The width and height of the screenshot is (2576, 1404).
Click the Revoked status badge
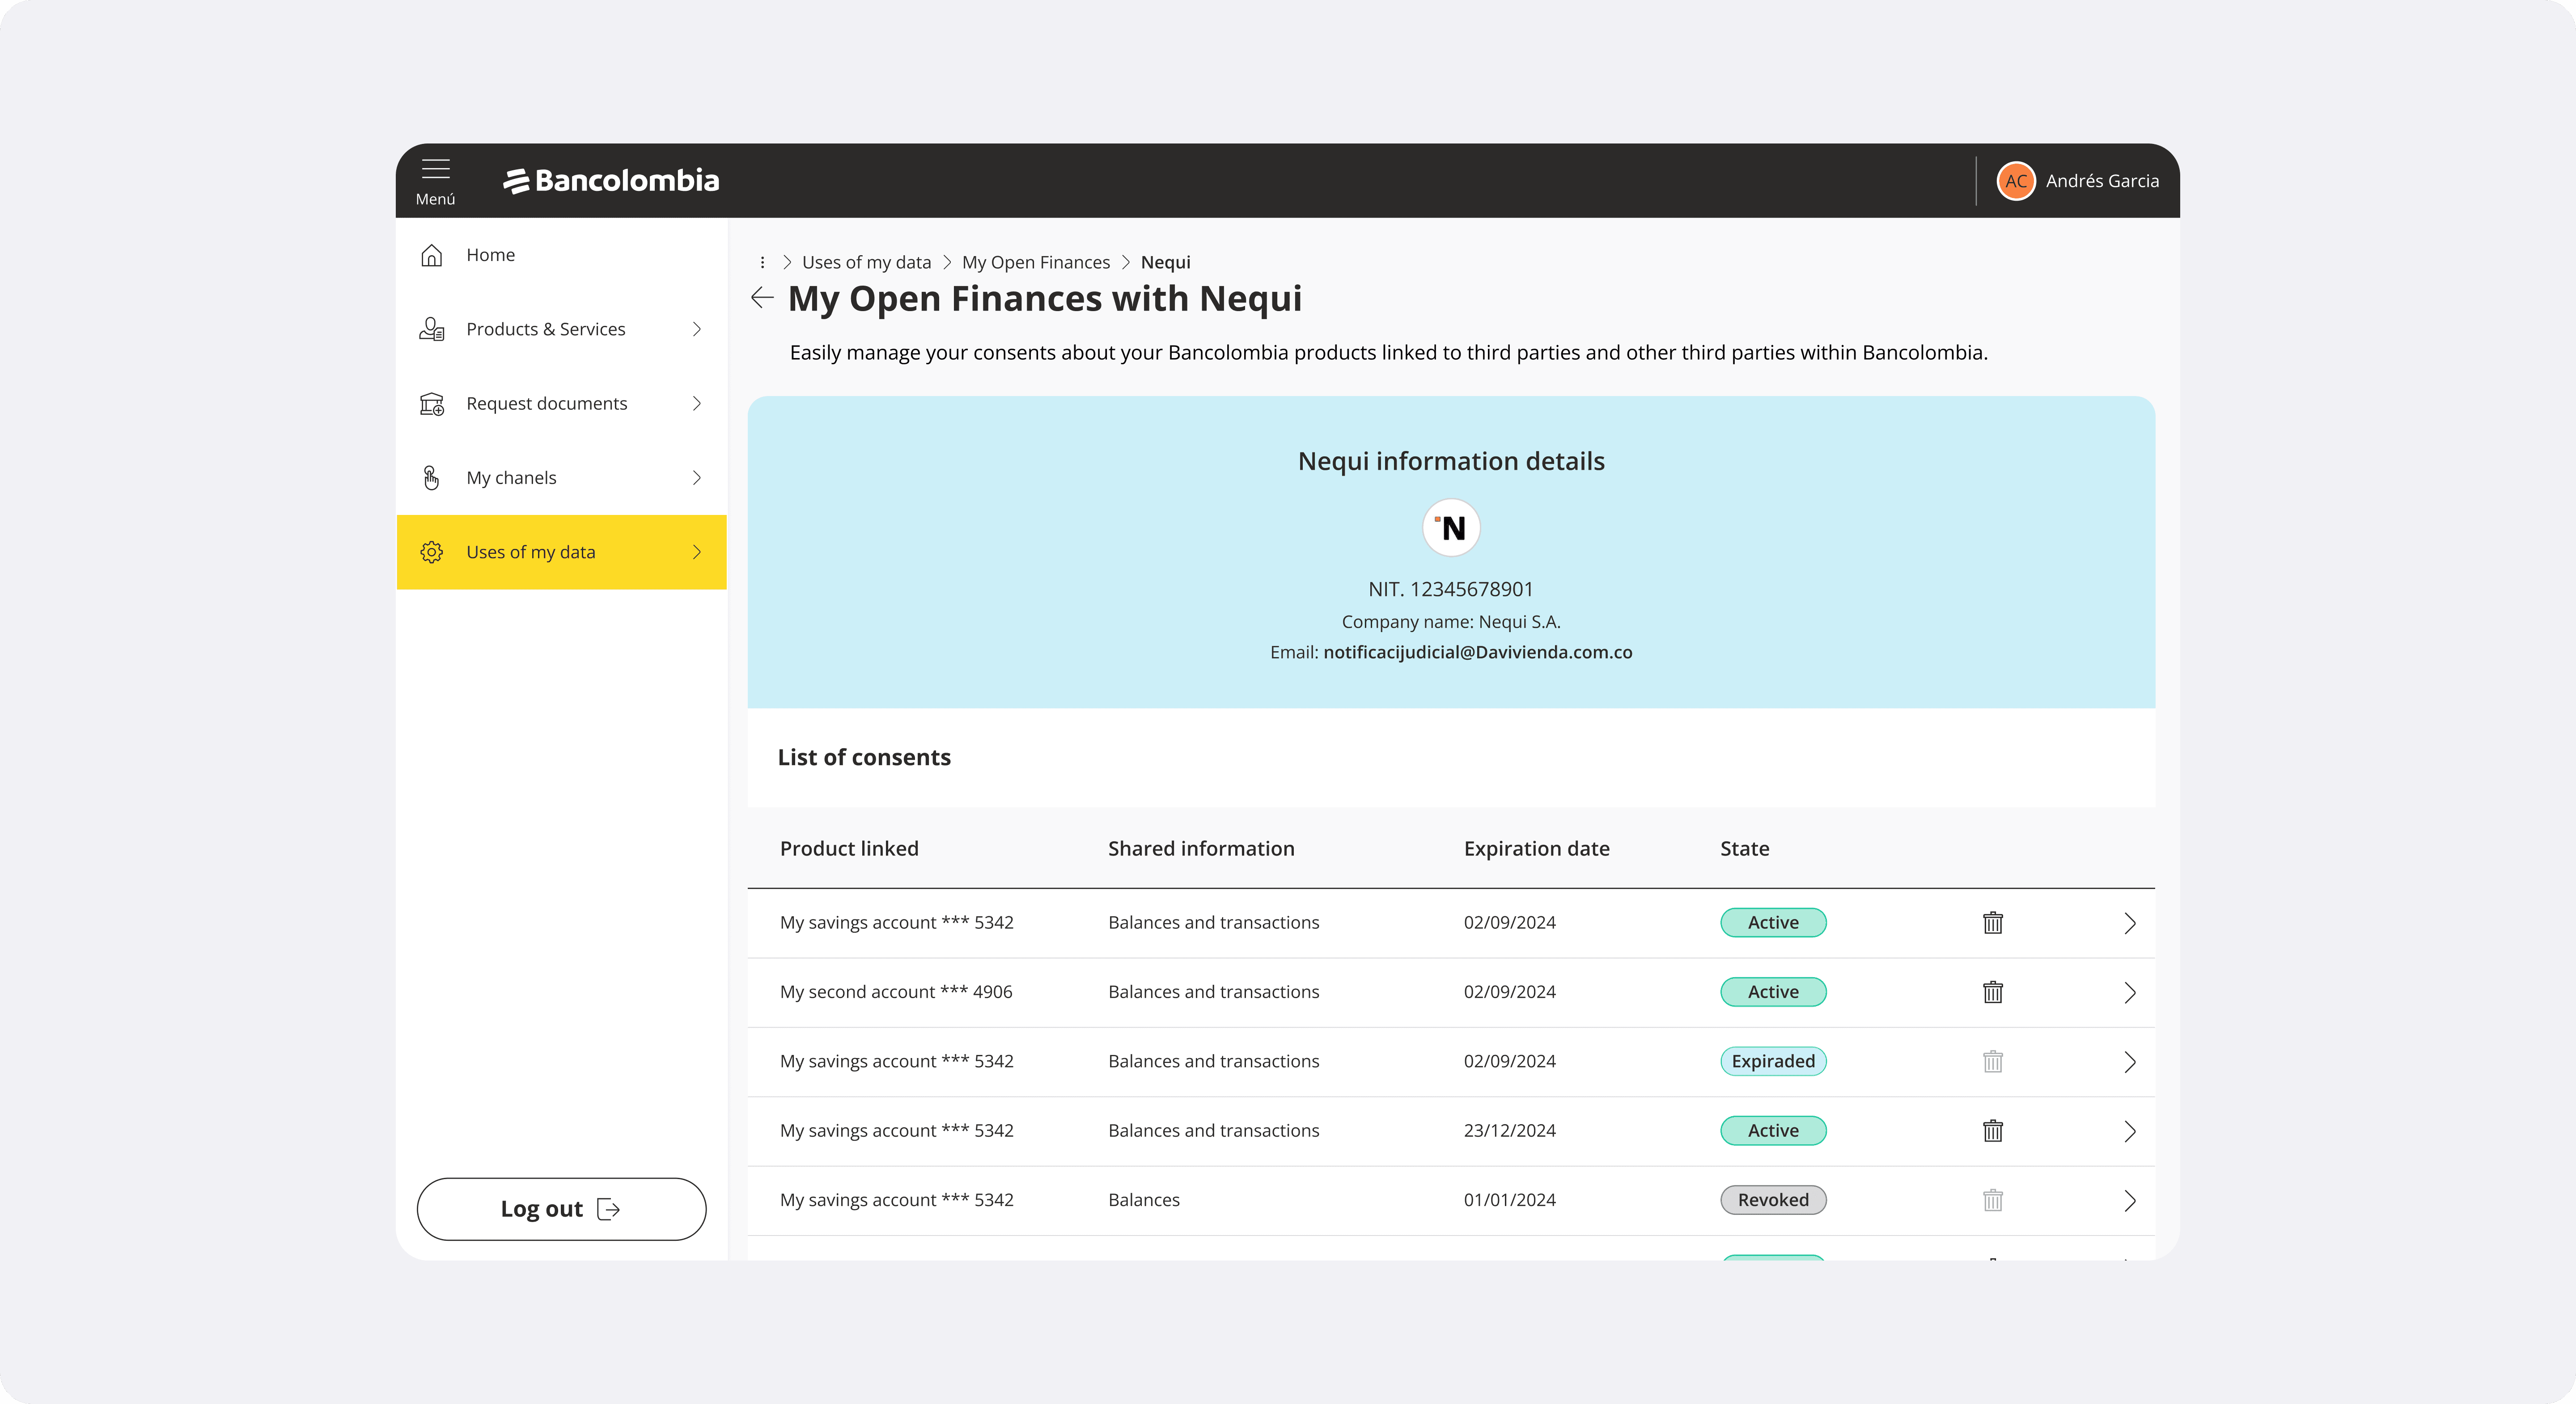point(1773,1199)
